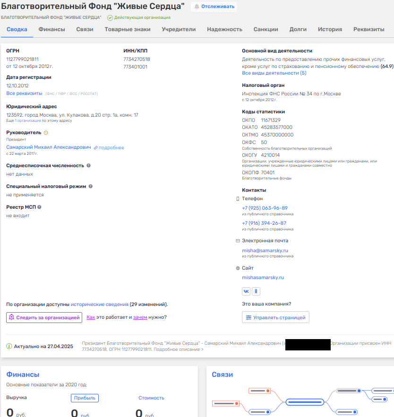The image size is (394, 417).
Task: Click the phone icon beside Телефон
Action: pyautogui.click(x=238, y=199)
